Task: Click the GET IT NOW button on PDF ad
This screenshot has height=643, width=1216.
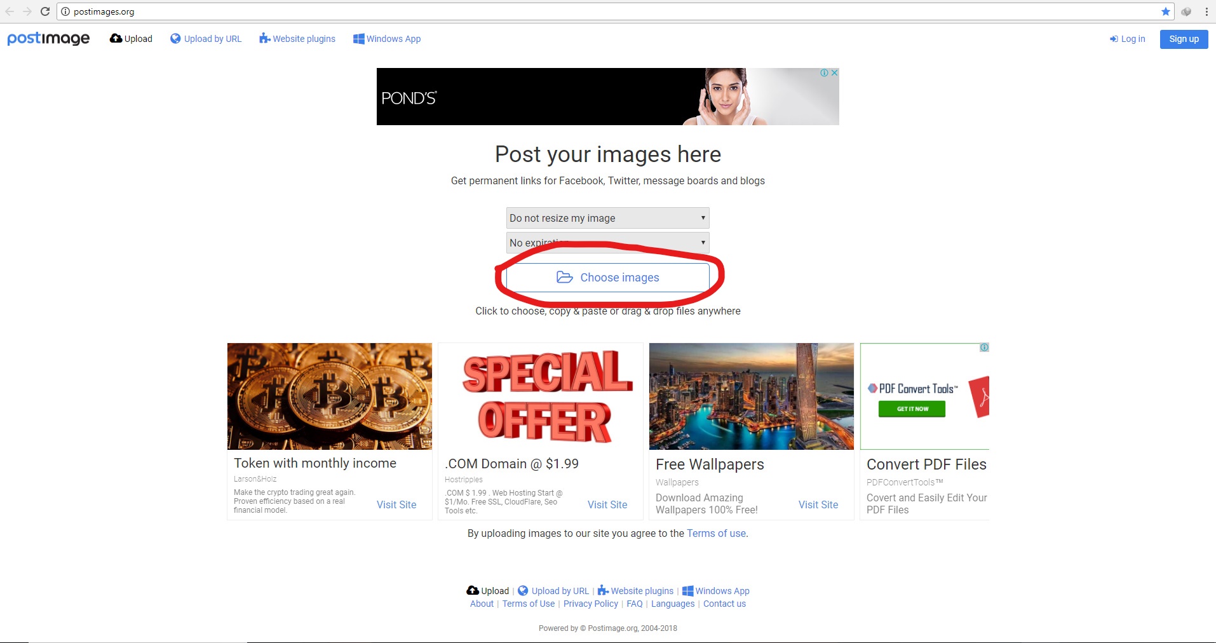Action: [x=912, y=409]
